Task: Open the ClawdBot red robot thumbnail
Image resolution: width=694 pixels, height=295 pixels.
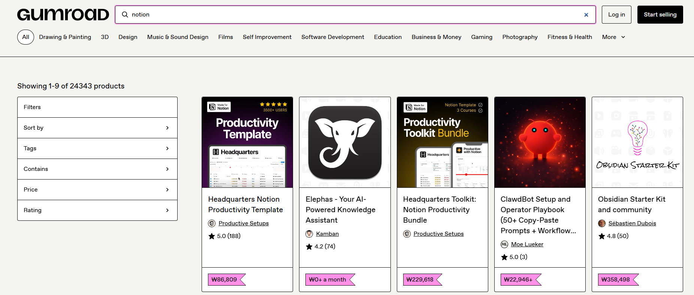Action: pyautogui.click(x=540, y=142)
